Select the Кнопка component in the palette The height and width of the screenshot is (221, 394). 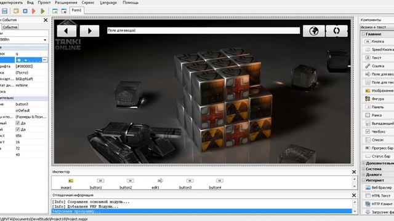[377, 41]
